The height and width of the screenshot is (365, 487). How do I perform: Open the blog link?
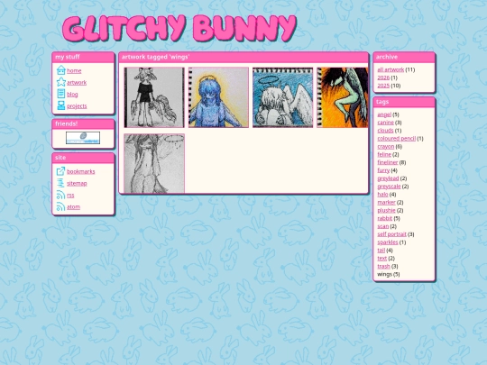[x=72, y=95]
